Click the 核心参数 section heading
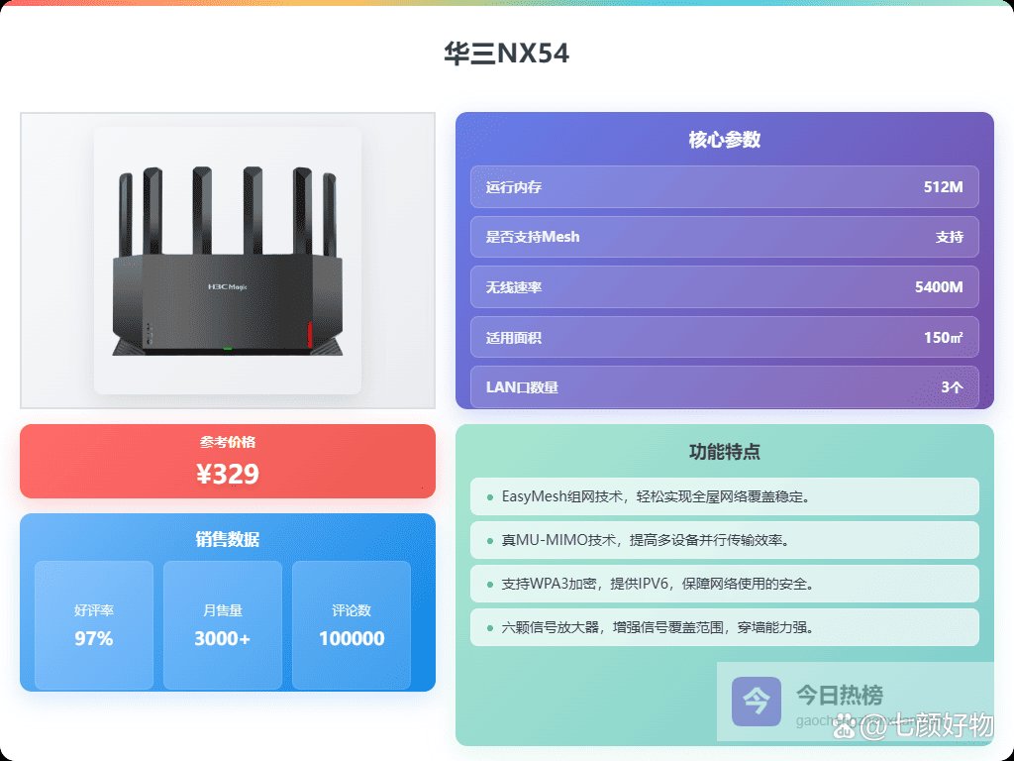The width and height of the screenshot is (1014, 761). click(x=724, y=139)
